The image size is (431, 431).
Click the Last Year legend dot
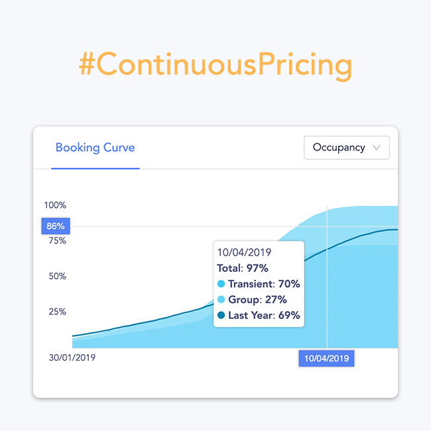[221, 316]
